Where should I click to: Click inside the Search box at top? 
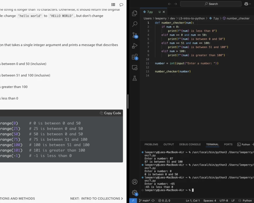pos(211,3)
